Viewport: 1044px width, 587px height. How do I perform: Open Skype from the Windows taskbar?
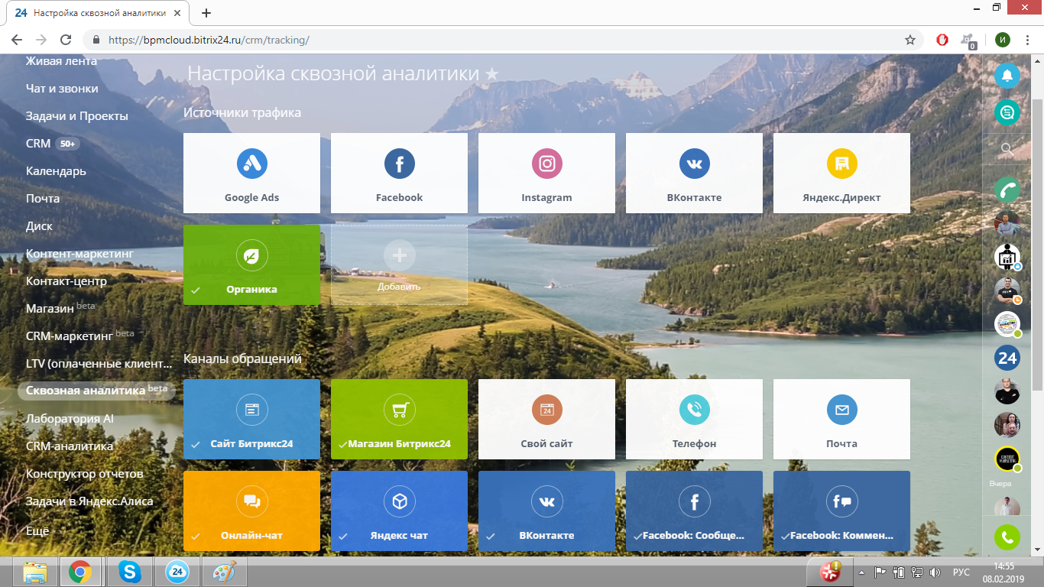(129, 572)
